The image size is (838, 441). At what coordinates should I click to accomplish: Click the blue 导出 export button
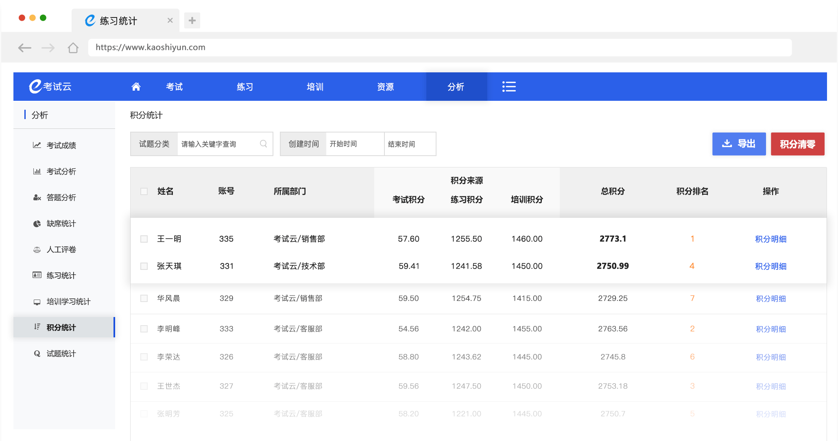[x=739, y=144]
